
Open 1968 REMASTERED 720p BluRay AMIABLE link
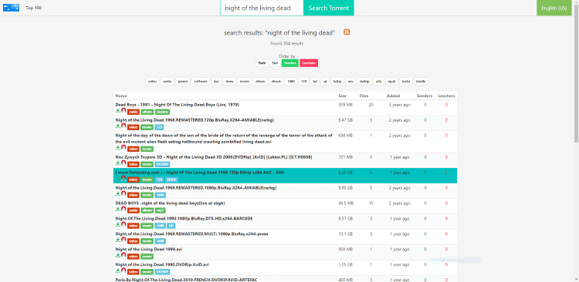[x=195, y=120]
